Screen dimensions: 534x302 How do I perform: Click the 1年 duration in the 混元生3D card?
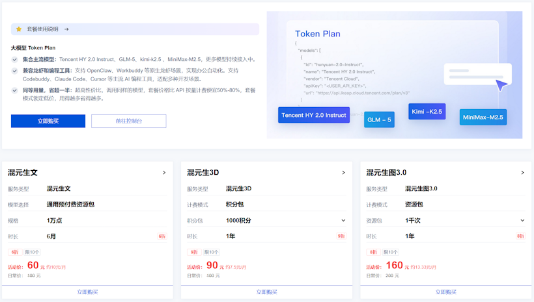(231, 236)
